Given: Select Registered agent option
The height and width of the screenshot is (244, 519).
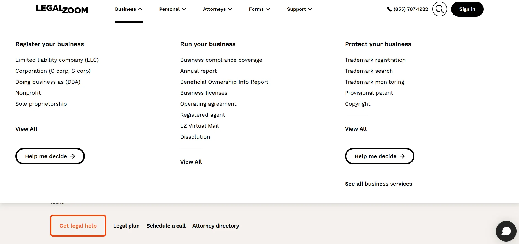Looking at the screenshot, I should click(203, 115).
